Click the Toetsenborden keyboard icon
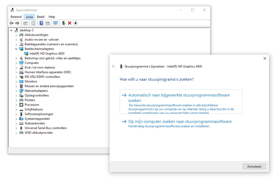 pos(21,123)
